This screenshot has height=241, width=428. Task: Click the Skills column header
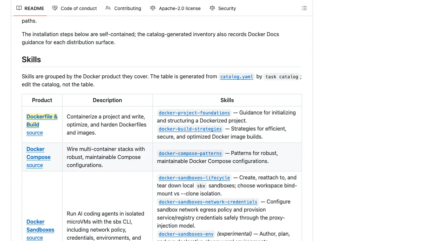click(x=227, y=100)
